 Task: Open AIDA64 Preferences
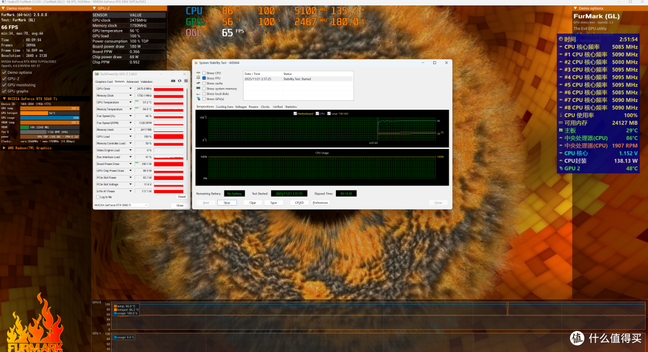320,203
